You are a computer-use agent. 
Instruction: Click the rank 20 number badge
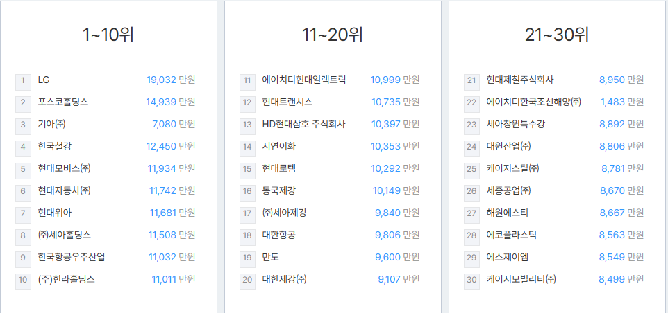247,282
